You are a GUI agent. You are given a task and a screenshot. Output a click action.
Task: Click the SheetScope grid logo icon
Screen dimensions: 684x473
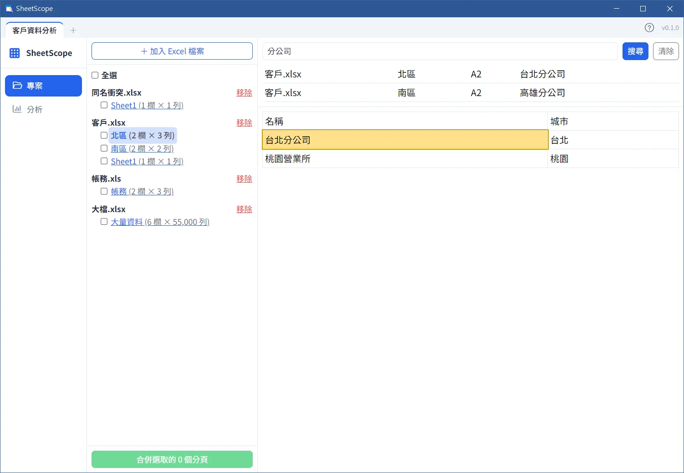(x=15, y=53)
